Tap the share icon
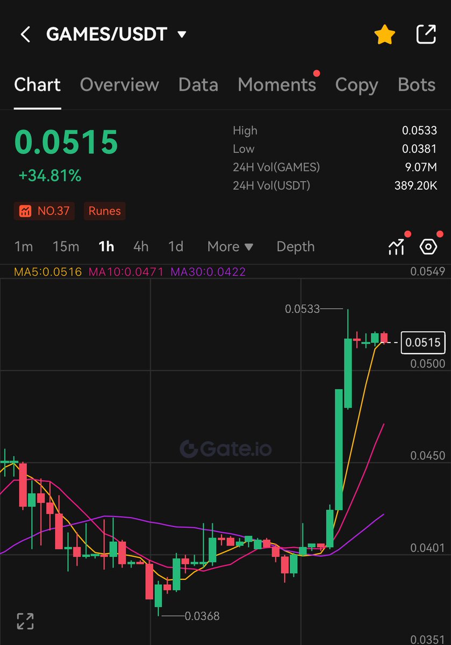The height and width of the screenshot is (645, 451). 426,34
